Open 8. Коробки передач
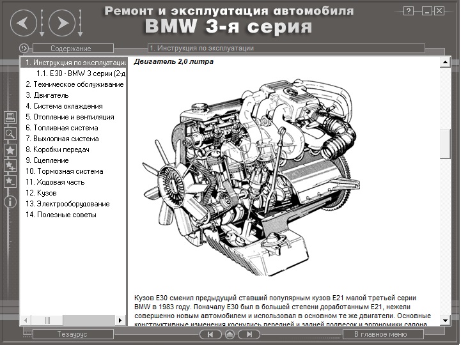The width and height of the screenshot is (461, 345). click(58, 149)
